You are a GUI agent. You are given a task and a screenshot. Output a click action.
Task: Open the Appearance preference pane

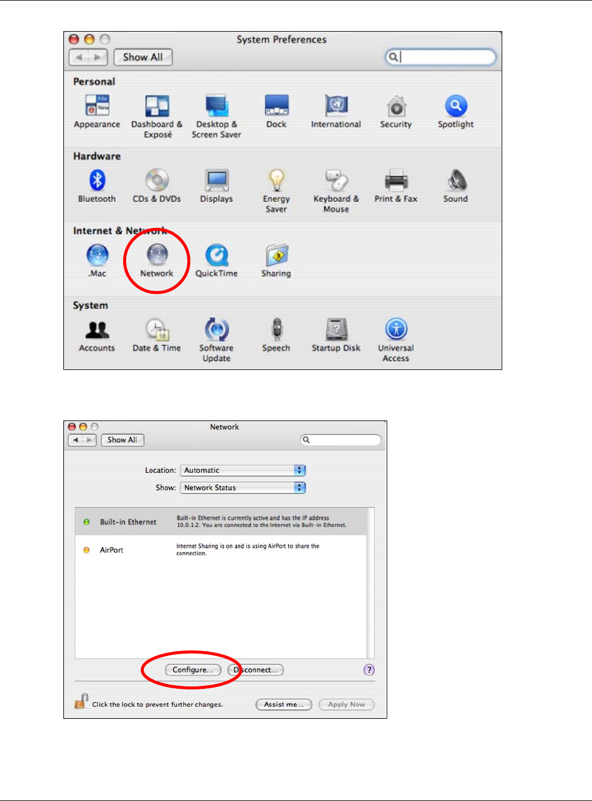click(x=97, y=112)
